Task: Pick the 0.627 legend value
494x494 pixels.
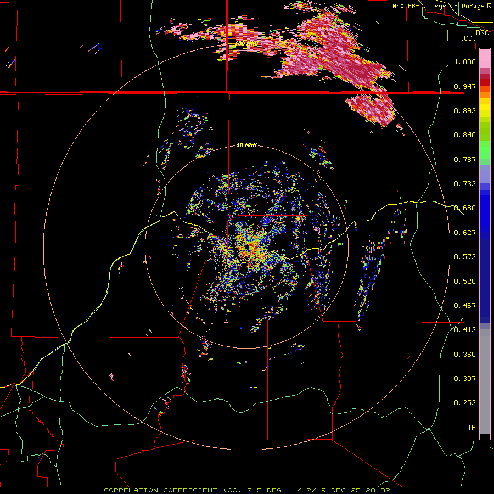Action: 465,233
